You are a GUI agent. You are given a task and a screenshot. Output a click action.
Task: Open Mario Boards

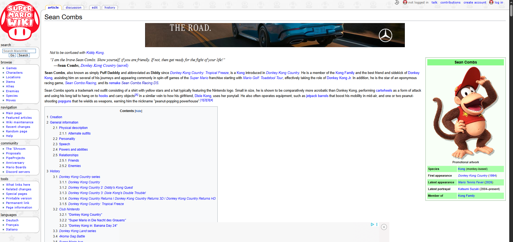coord(16,167)
